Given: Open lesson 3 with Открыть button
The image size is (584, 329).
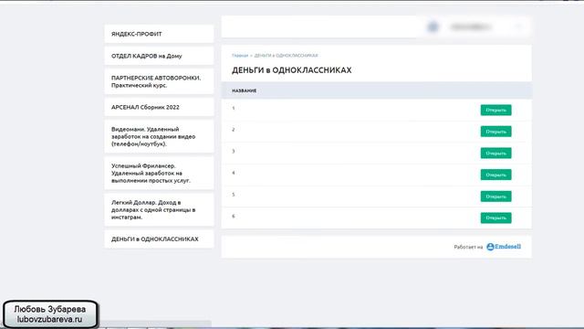Looking at the screenshot, I should (495, 154).
